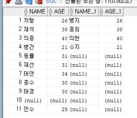This screenshot has height=118, width=137.
Task: Select the AGE cell 30 for 태경
Action: tap(58, 91)
